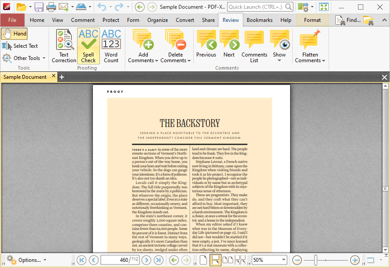Click the vertical scrollbar thumb
This screenshot has width=390, height=268.
tap(385, 189)
